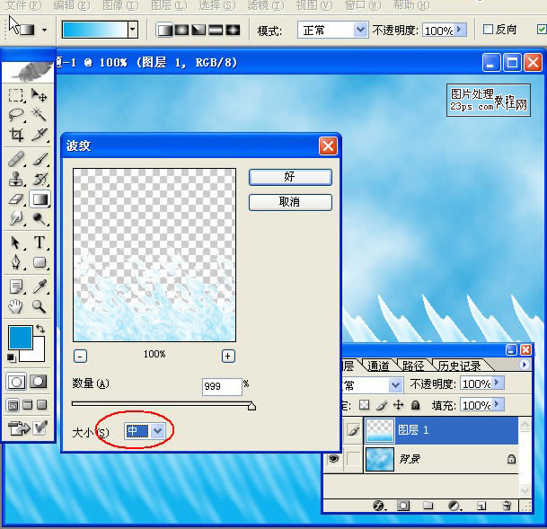Click the foreground color swatch
This screenshot has height=529, width=547.
click(21, 338)
